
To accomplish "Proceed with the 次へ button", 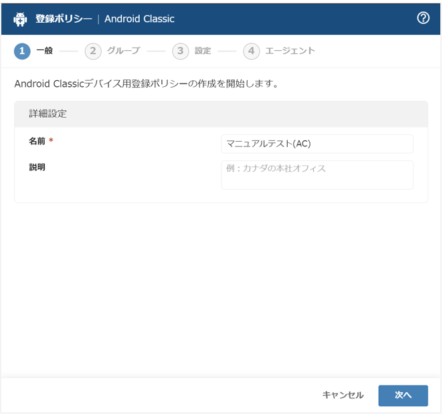I will coord(403,395).
